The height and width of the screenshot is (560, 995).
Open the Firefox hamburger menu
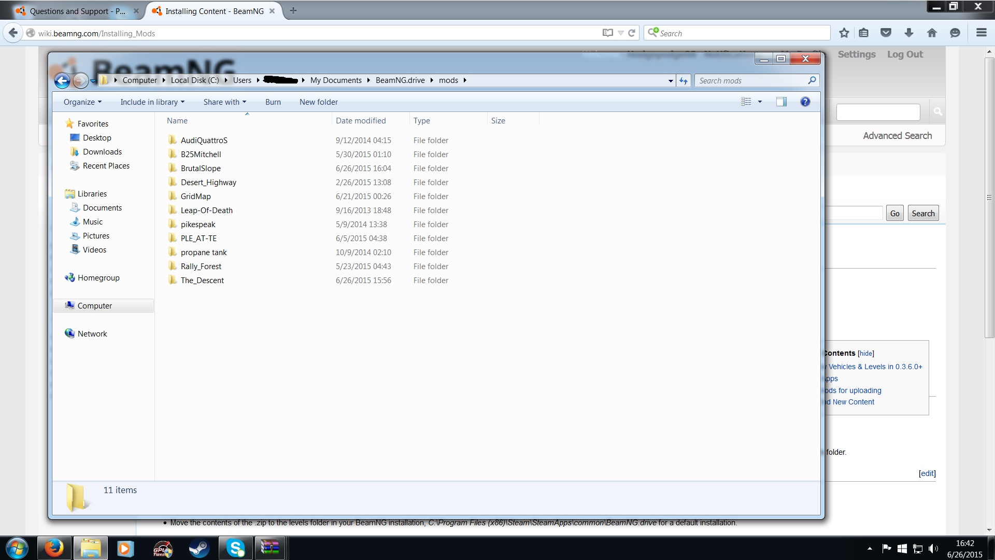981,33
